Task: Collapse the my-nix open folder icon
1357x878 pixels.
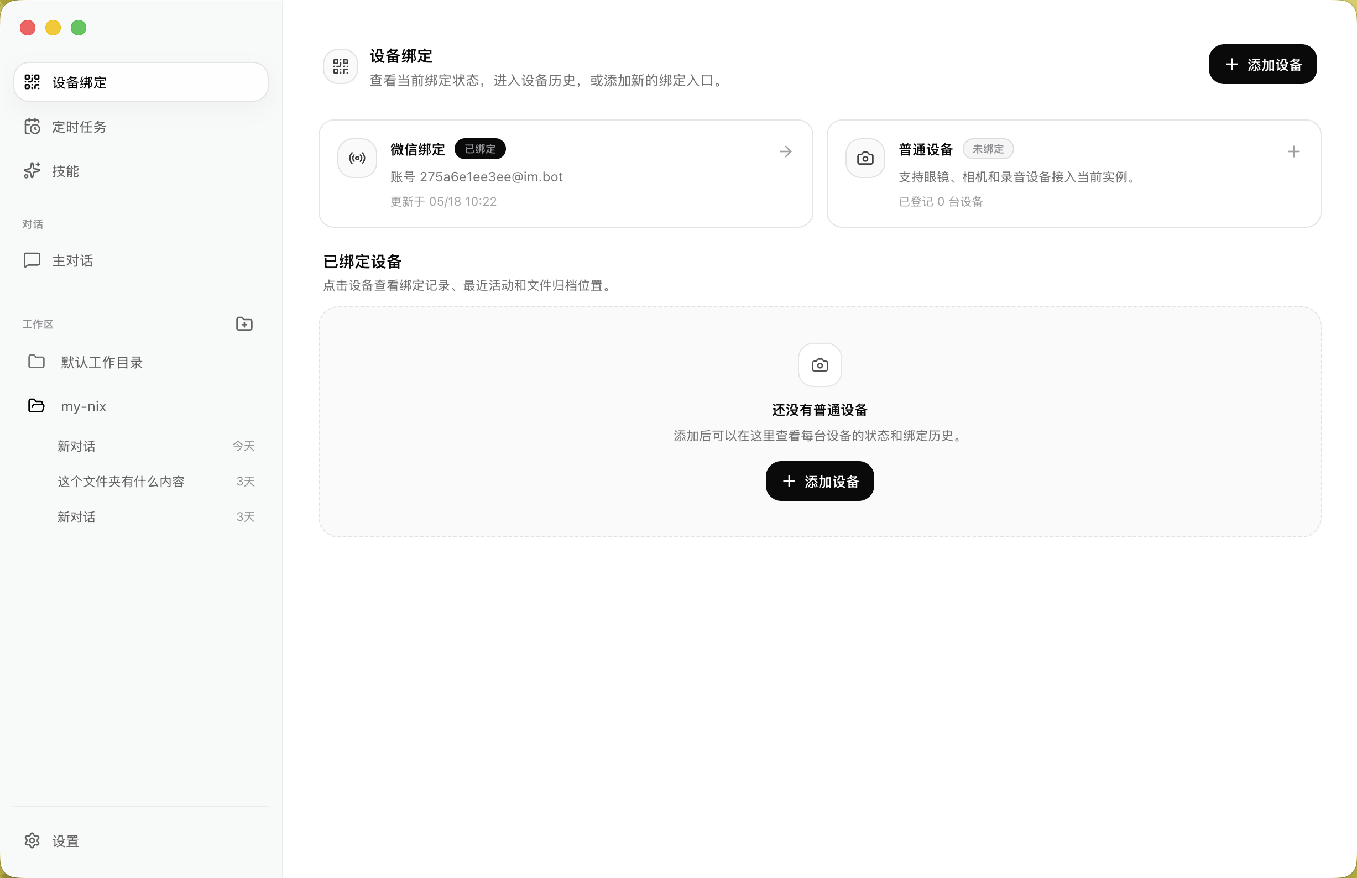Action: point(36,406)
